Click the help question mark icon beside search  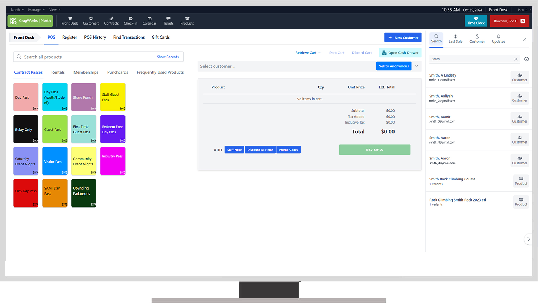point(526,59)
